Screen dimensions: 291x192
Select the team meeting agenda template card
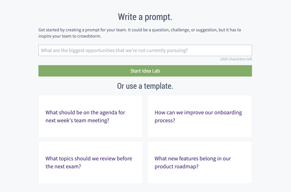pos(91,116)
